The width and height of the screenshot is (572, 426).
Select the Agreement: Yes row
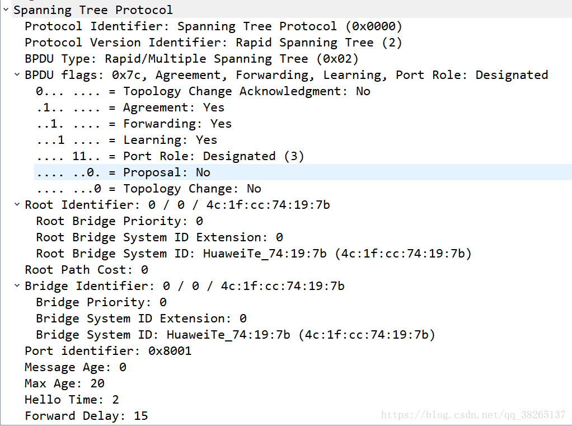click(130, 107)
